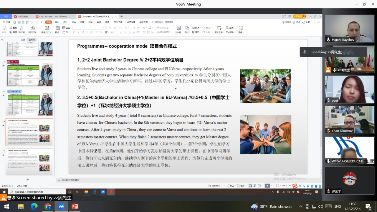Screen dimensions: 377x212
Task: Click the Text Box icon in the ribbon
Action: pyautogui.click(x=178, y=28)
